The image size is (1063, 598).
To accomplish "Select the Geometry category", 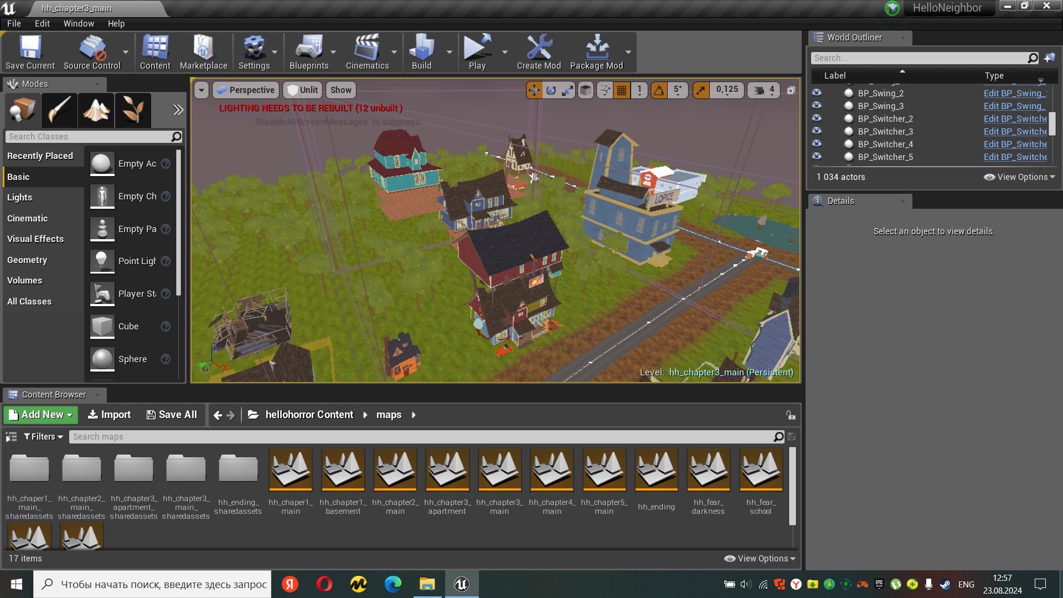I will pyautogui.click(x=44, y=260).
